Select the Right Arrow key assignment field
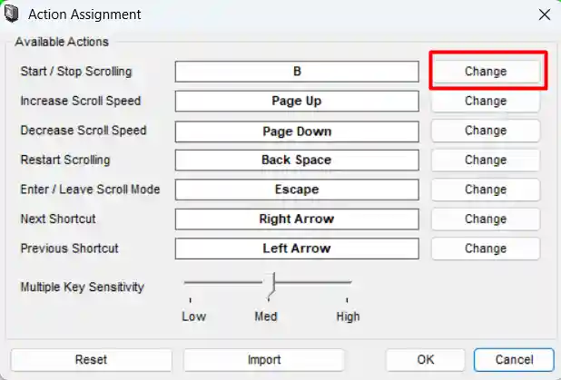Image resolution: width=561 pixels, height=380 pixels. (297, 219)
